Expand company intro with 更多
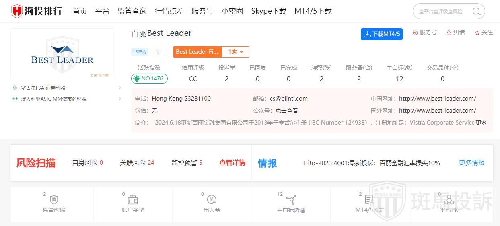The image size is (500, 226). (481, 123)
